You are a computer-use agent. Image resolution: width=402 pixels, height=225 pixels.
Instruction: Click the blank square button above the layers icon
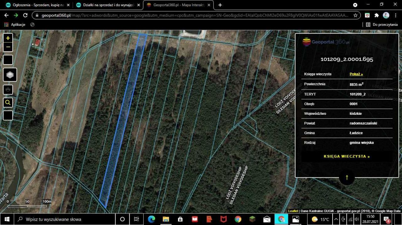pyautogui.click(x=8, y=60)
